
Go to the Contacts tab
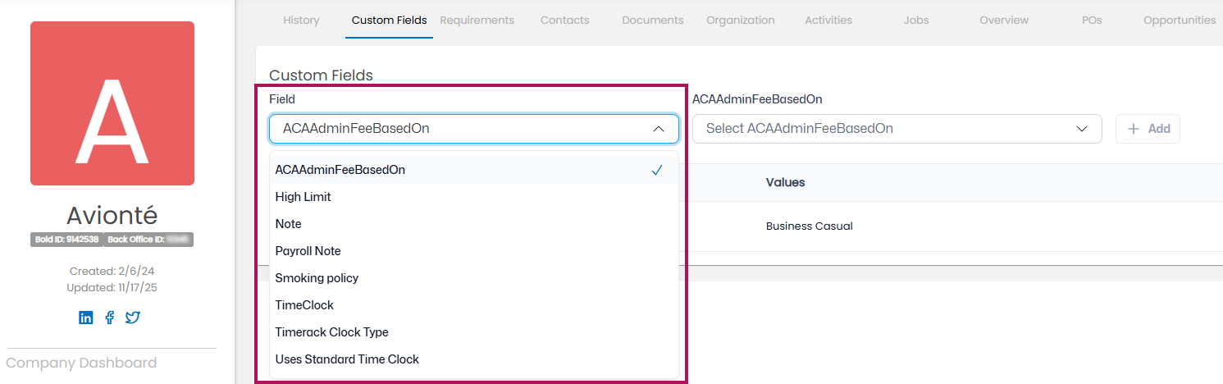click(565, 21)
